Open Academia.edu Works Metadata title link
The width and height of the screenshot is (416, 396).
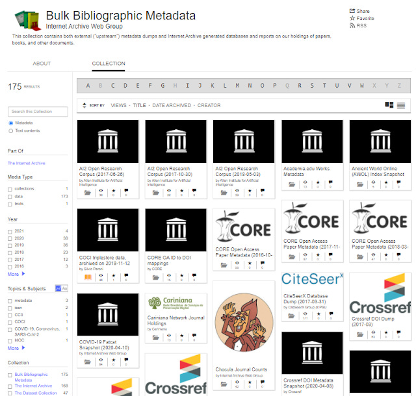tap(306, 171)
